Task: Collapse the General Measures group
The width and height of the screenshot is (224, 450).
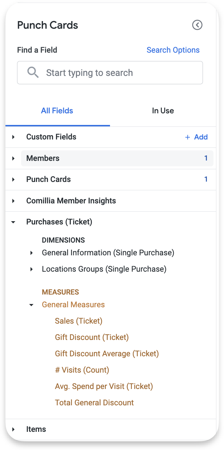Action: (32, 305)
